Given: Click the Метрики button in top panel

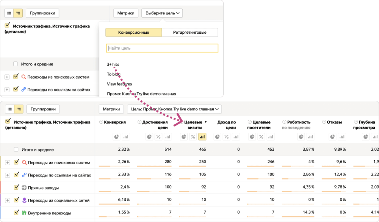Looking at the screenshot, I should click(x=126, y=13).
